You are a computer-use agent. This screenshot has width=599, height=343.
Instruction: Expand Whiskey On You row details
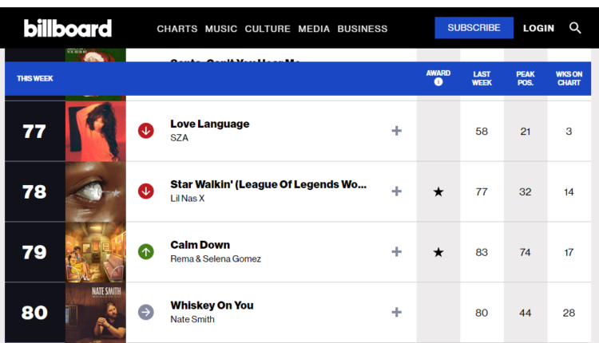[396, 313]
